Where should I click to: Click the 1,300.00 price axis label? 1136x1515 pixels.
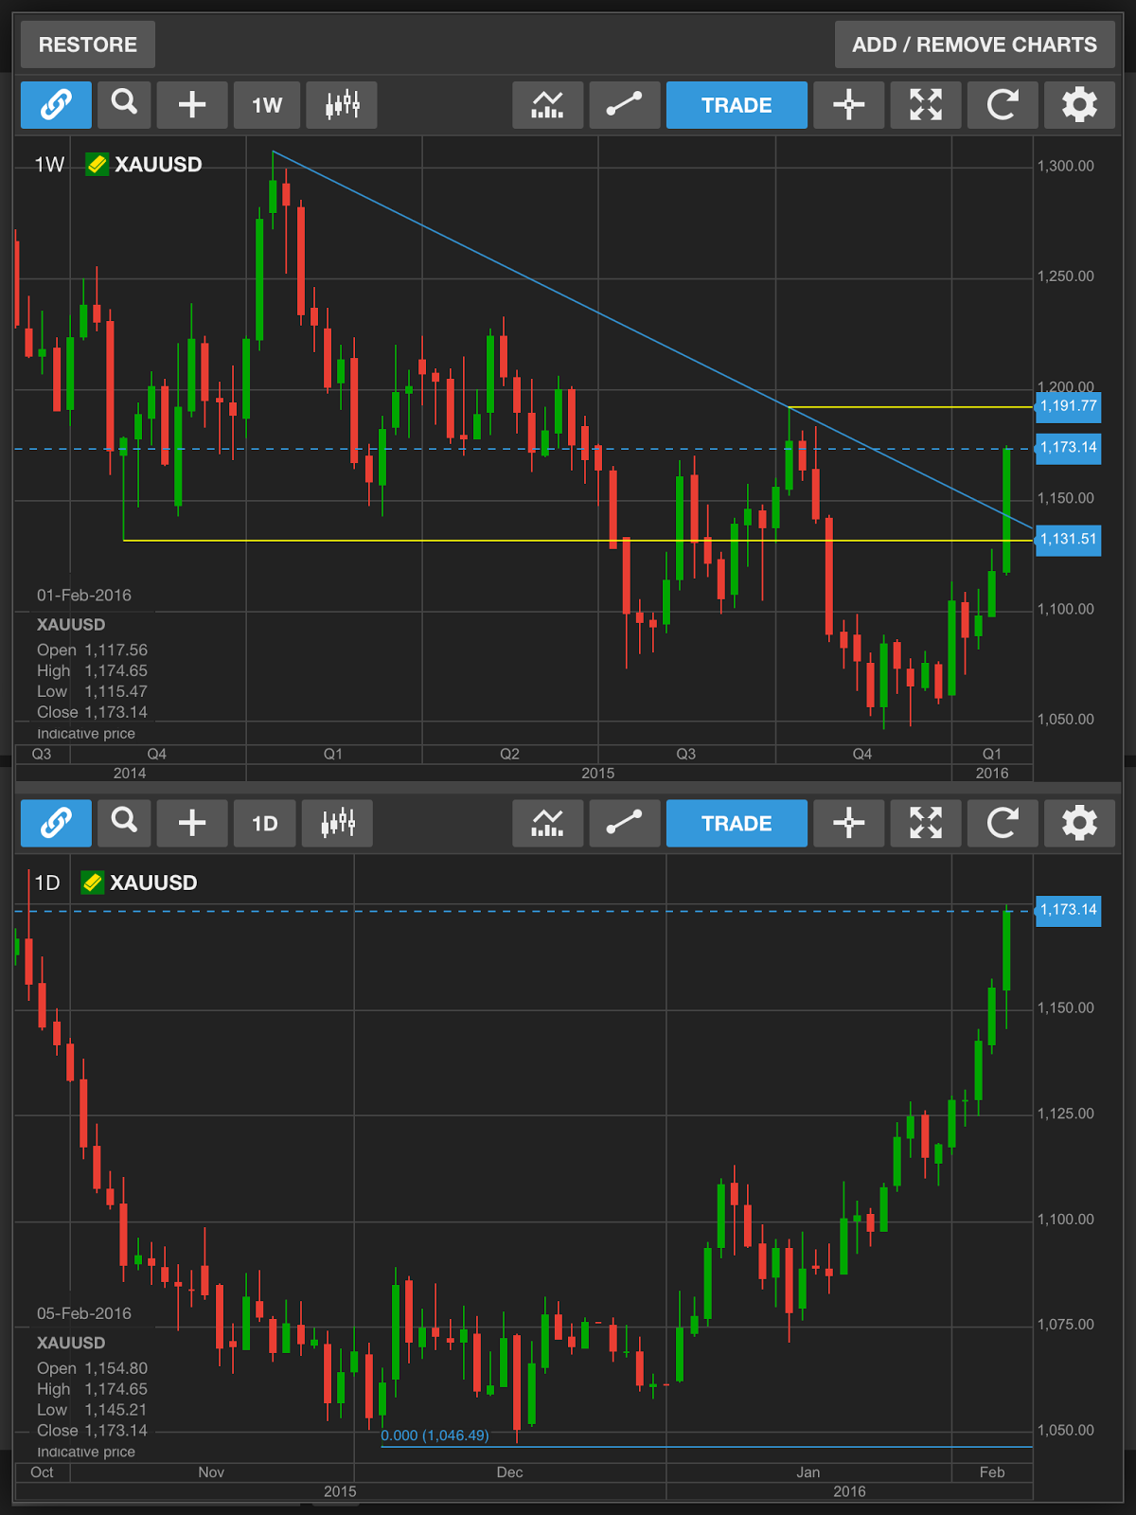pyautogui.click(x=1066, y=167)
